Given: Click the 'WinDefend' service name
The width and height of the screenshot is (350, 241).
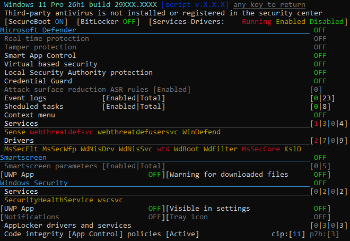Looking at the screenshot, I should (202, 132).
